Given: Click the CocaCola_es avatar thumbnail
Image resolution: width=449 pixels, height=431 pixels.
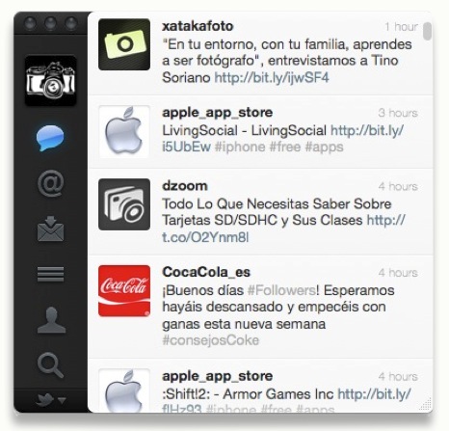Looking at the screenshot, I should [124, 291].
